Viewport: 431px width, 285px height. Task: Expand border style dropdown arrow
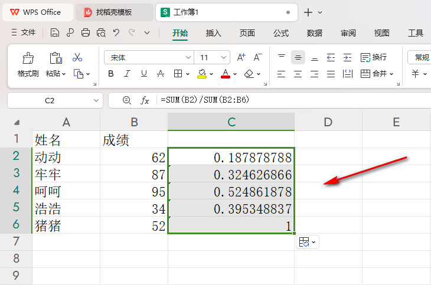(188, 74)
